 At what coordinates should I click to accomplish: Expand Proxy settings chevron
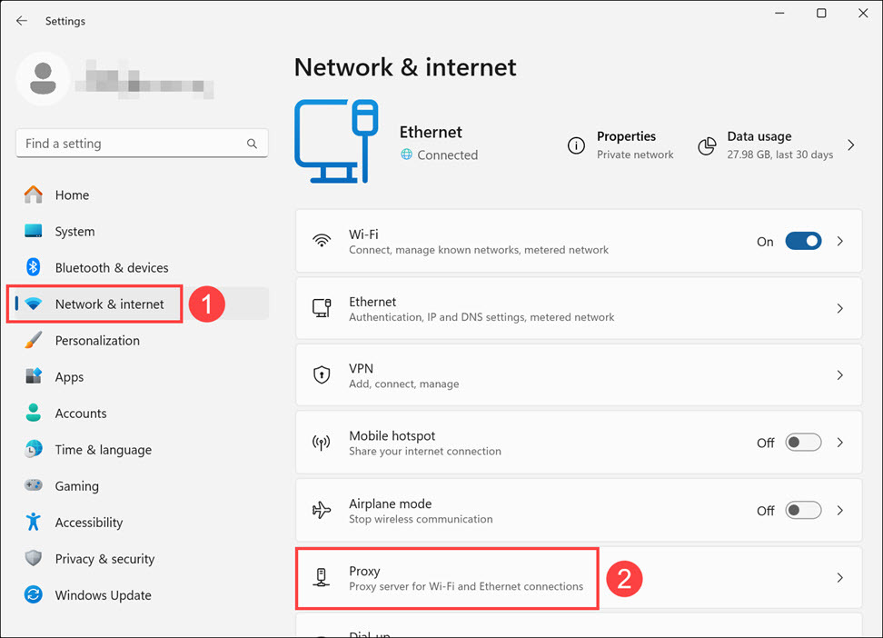pyautogui.click(x=840, y=578)
